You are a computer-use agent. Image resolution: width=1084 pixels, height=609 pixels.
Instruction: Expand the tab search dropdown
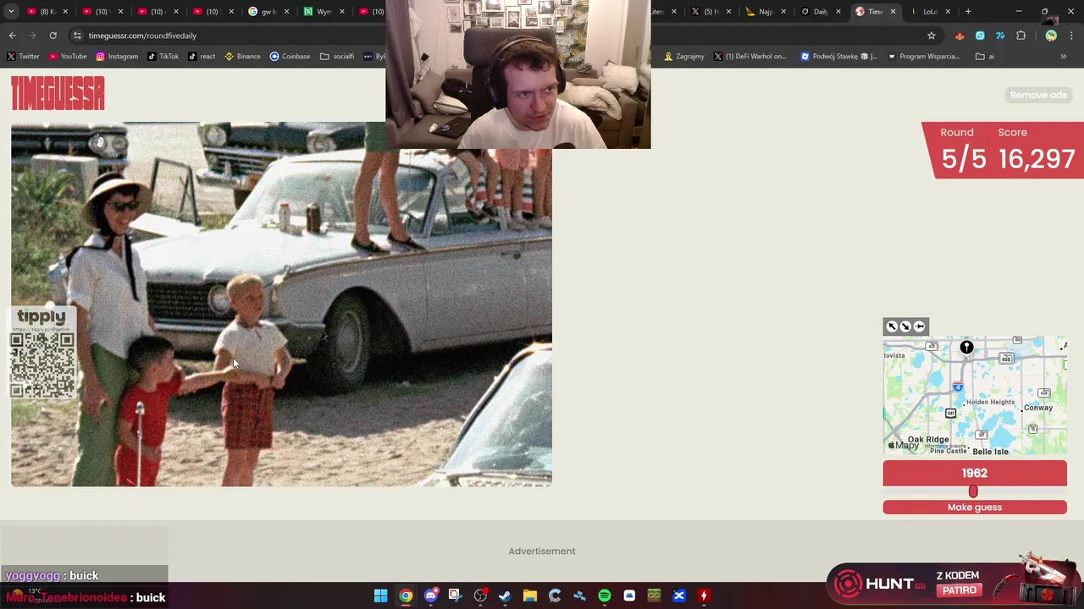coord(11,11)
